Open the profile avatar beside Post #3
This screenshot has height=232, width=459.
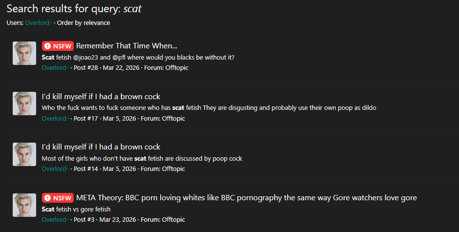pos(24,205)
